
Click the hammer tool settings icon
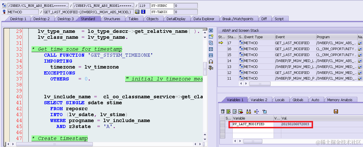pos(211,68)
